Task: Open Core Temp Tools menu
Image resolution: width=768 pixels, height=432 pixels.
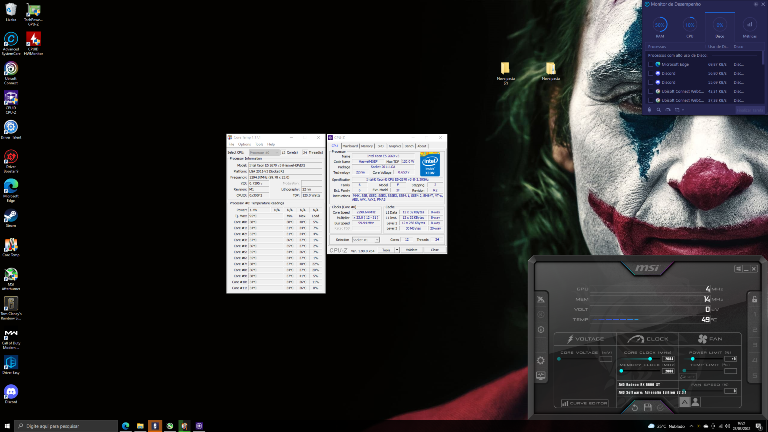Action: click(x=259, y=144)
